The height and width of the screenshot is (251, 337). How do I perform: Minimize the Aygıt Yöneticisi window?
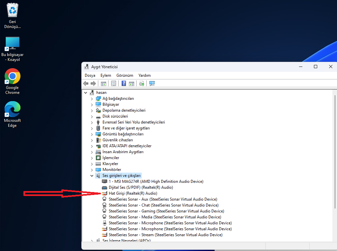[x=301, y=67]
